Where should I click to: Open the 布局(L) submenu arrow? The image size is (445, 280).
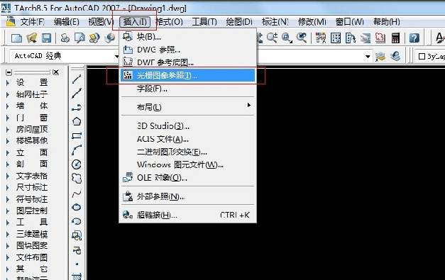click(249, 105)
